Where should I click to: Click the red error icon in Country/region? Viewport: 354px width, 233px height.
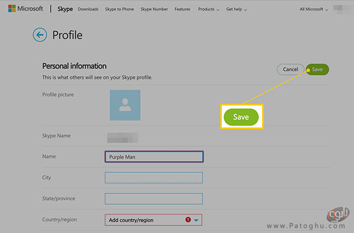coord(188,219)
